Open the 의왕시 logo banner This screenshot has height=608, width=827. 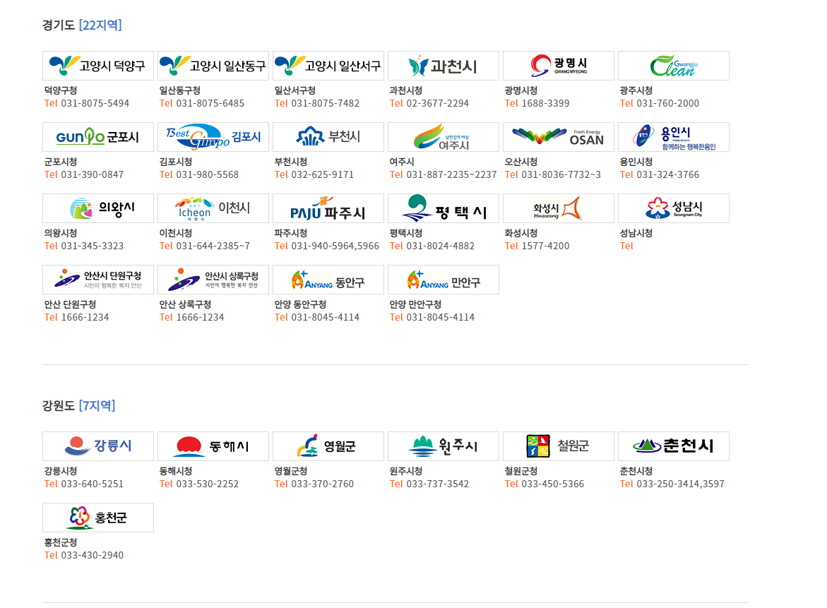coord(98,208)
